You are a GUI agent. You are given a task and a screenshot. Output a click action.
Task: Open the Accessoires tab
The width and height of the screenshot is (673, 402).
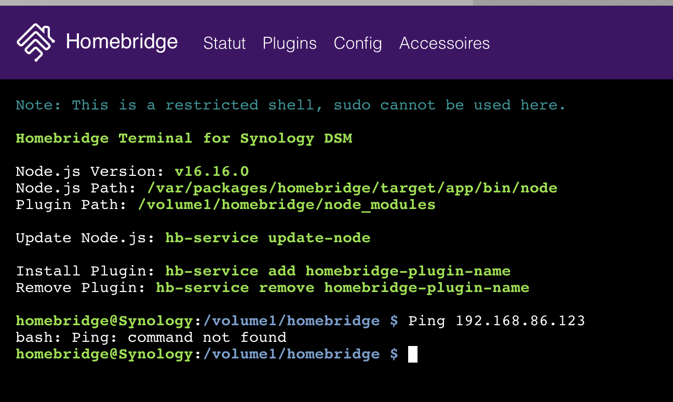pyautogui.click(x=444, y=44)
